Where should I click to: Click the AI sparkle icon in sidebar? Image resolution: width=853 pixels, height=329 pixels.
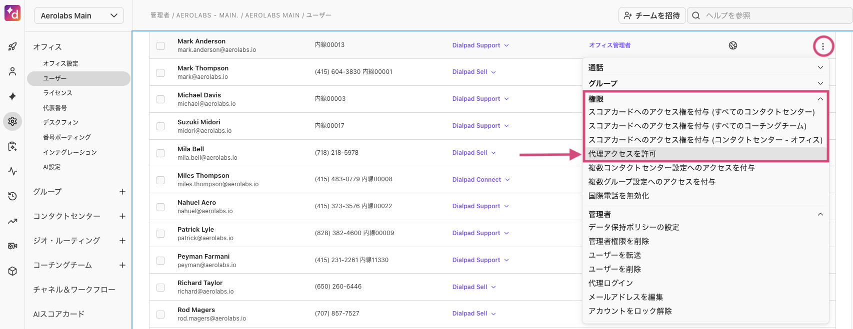(12, 96)
